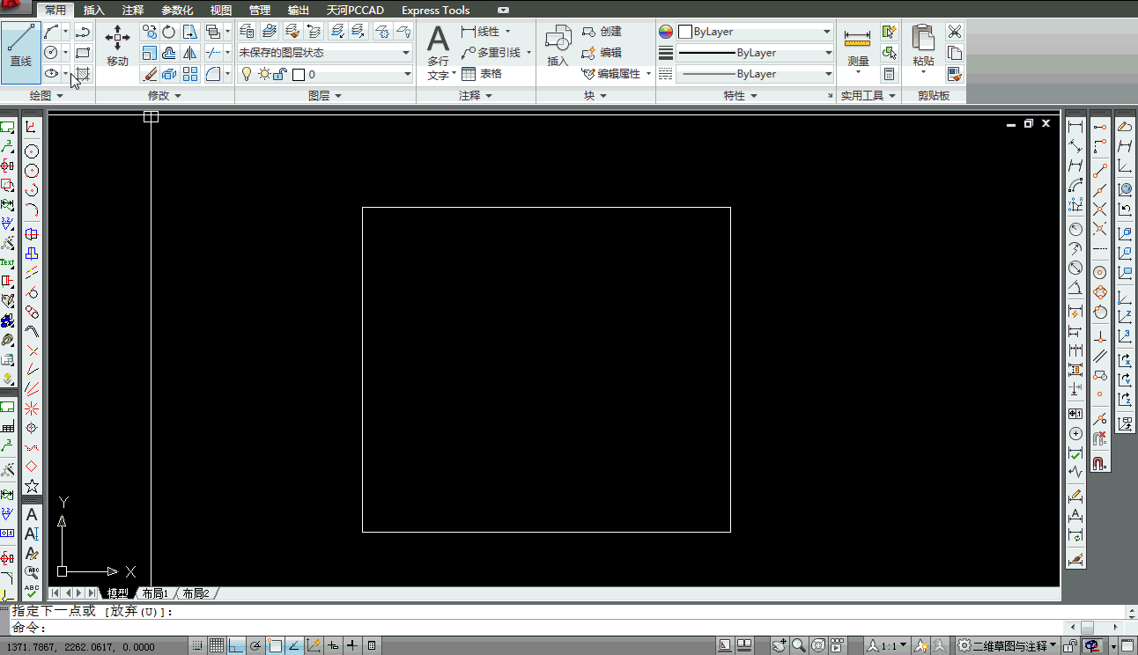
Task: Click the Cut scissors icon in 剪贴板
Action: click(955, 32)
